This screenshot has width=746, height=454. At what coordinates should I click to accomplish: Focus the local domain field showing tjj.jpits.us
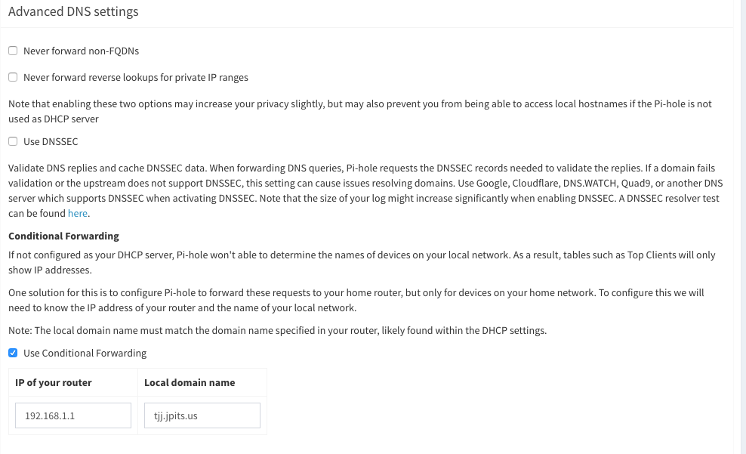(x=202, y=415)
